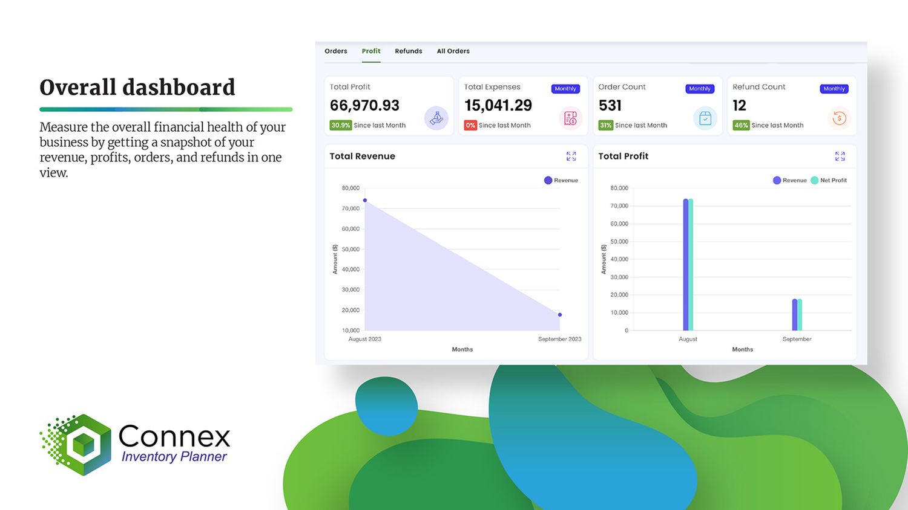Viewport: 908px width, 510px height.
Task: Click the red 0% badge under Total Expenses
Action: [x=470, y=125]
